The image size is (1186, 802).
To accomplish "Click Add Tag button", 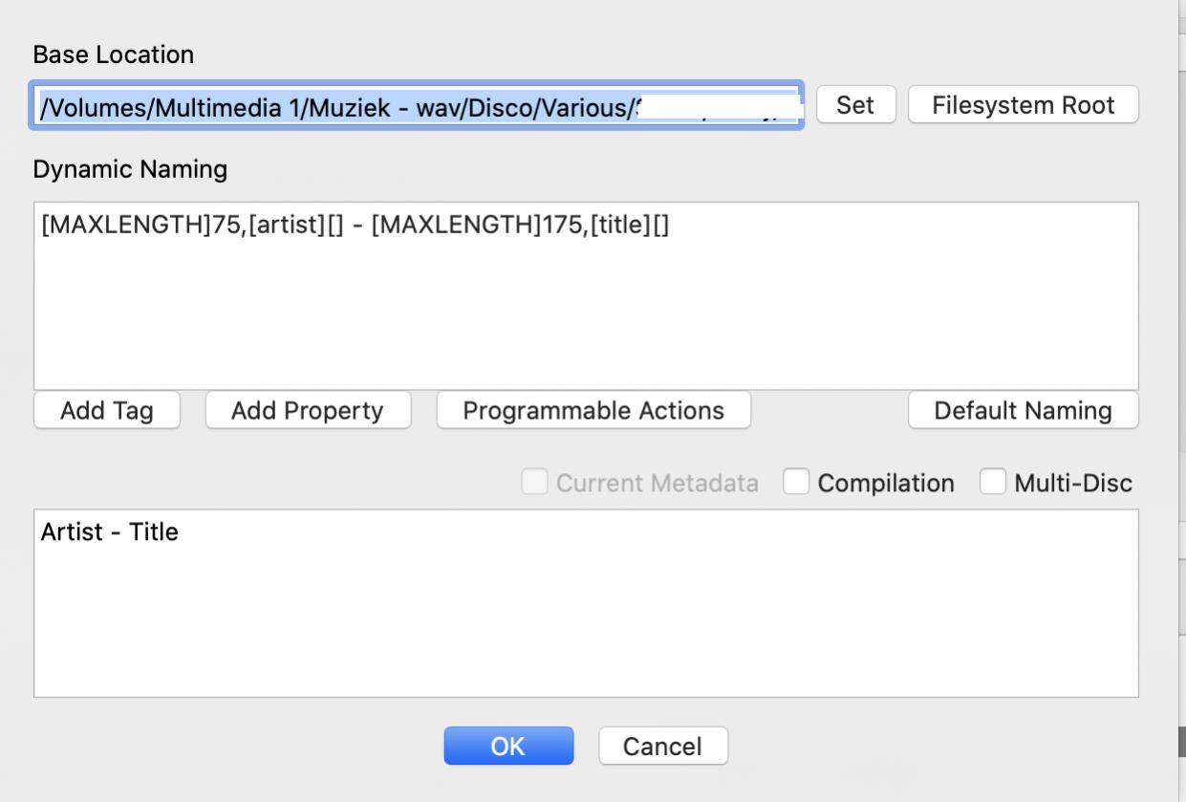I will pyautogui.click(x=106, y=411).
